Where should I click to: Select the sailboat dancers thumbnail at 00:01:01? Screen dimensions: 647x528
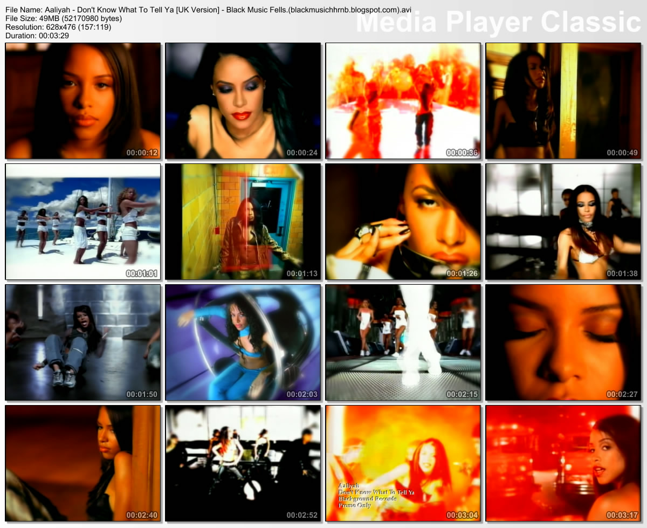tap(83, 222)
